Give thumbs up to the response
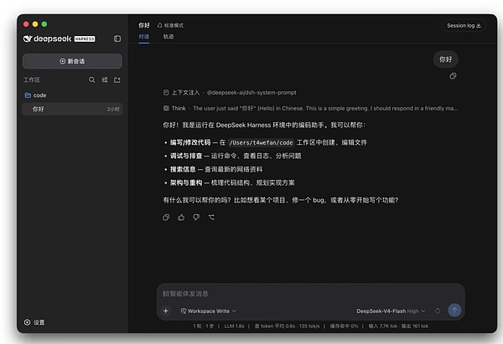The width and height of the screenshot is (503, 344). tap(181, 218)
